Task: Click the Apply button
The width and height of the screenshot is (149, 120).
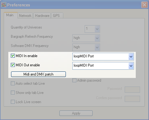Action: pyautogui.click(x=76, y=113)
